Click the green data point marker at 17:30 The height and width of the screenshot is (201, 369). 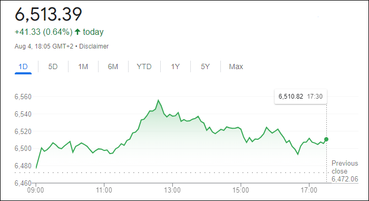[326, 139]
